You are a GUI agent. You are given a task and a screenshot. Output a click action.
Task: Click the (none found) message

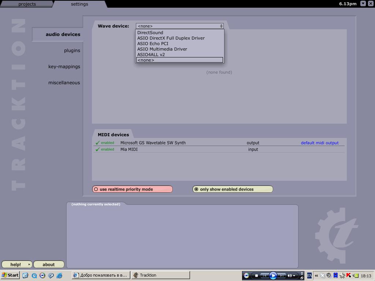click(219, 72)
